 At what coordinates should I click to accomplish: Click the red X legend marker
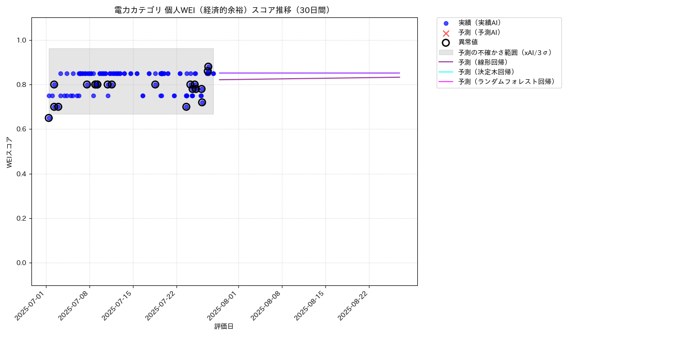pos(446,33)
